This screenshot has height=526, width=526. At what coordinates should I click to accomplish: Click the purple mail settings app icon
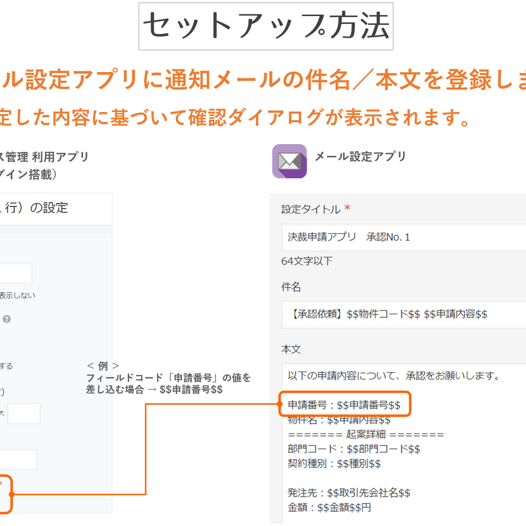click(289, 161)
